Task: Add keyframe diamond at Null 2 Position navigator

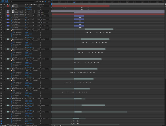Action: 2,8
